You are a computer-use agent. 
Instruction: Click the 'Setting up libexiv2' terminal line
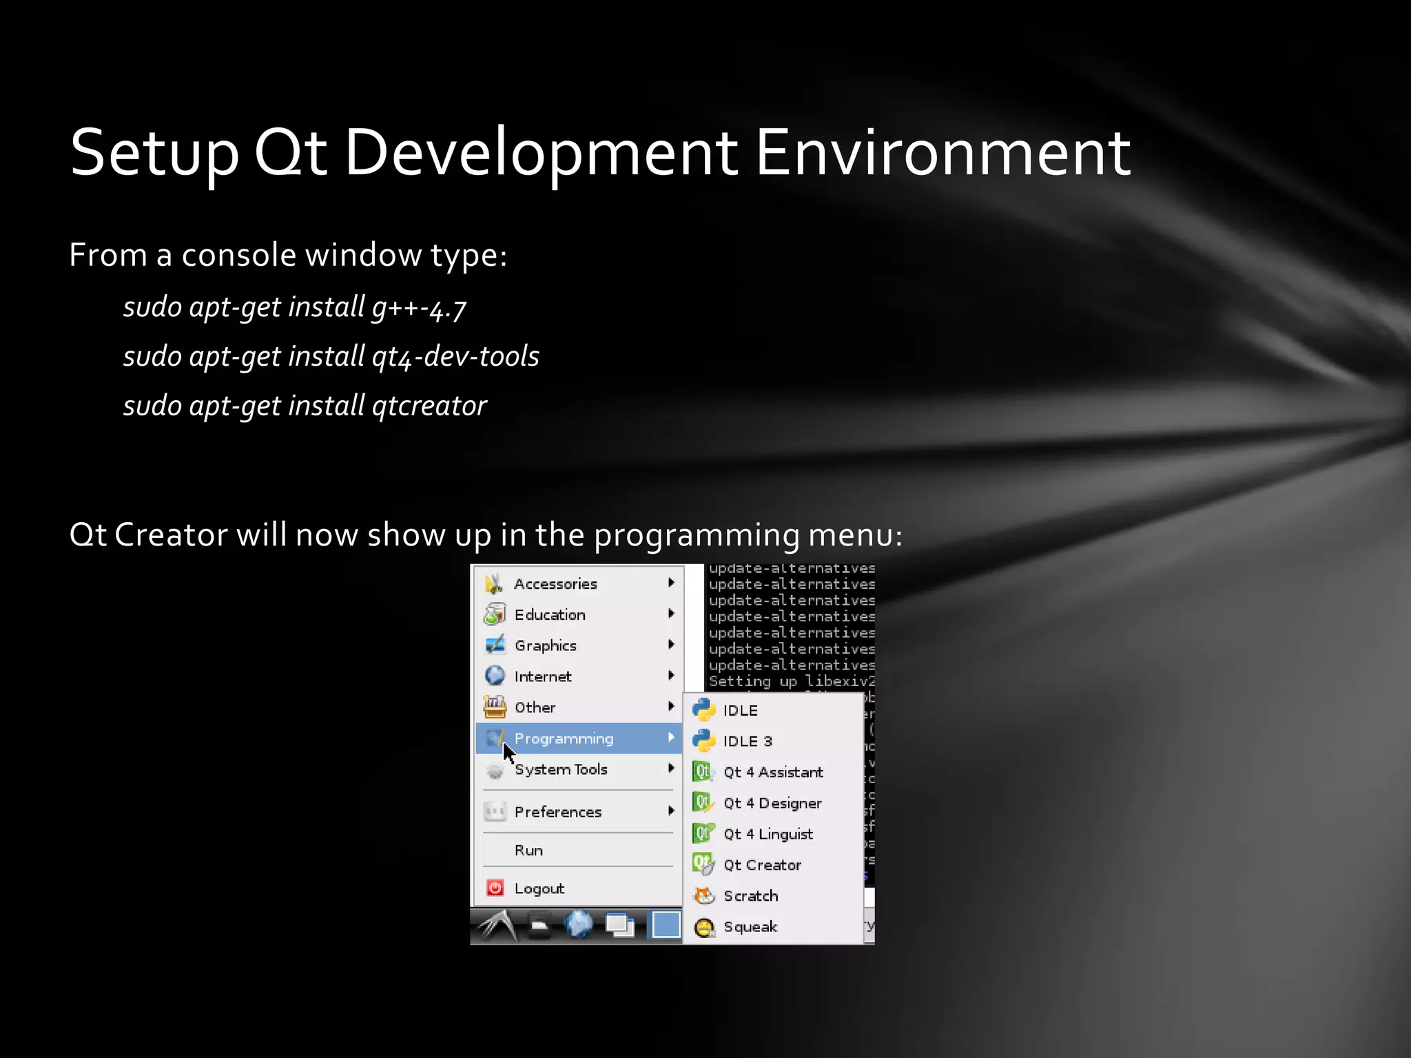(x=792, y=681)
